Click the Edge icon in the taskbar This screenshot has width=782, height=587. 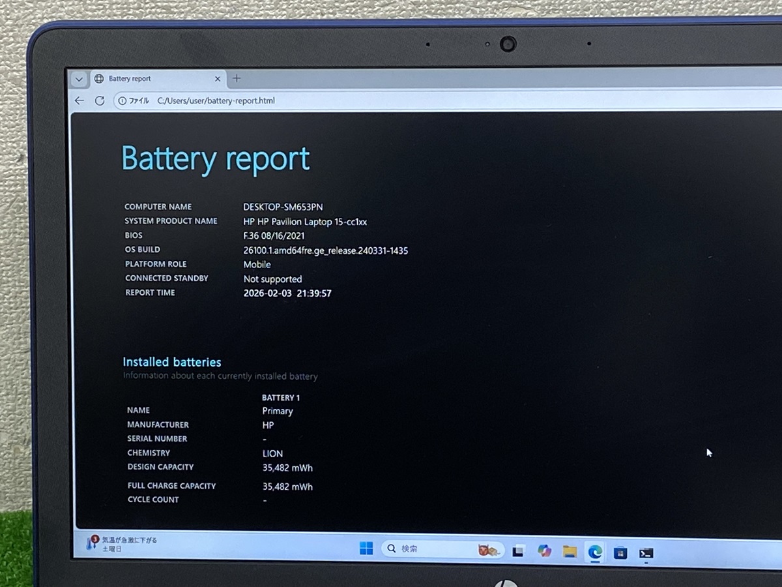(x=594, y=551)
